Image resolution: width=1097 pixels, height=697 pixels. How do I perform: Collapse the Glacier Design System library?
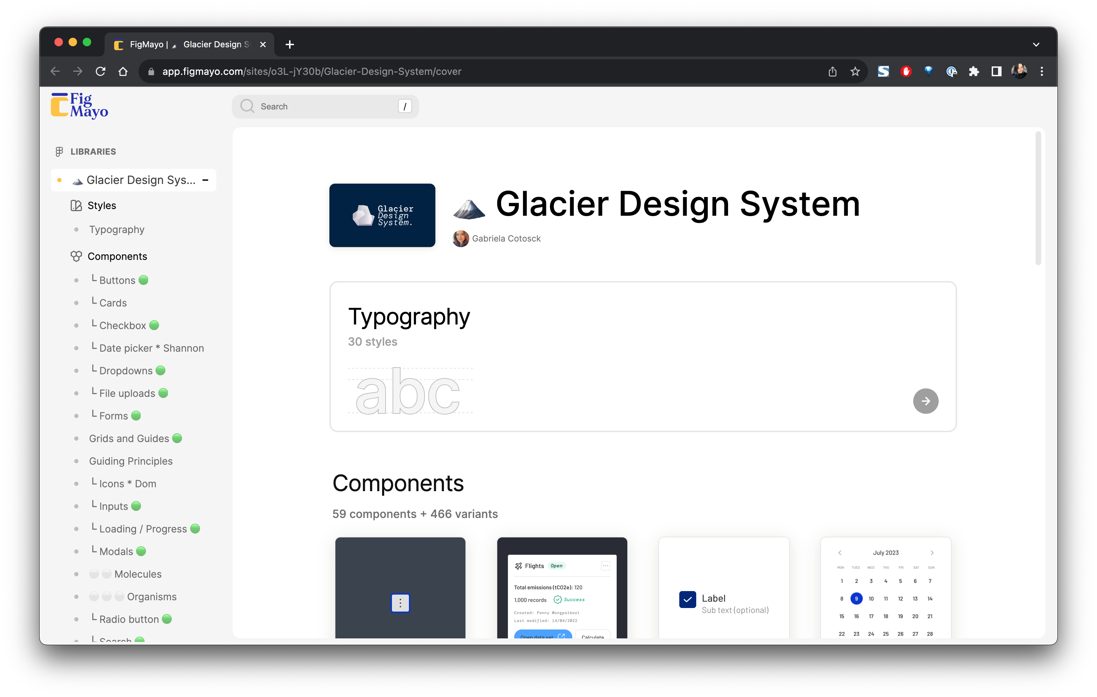(x=205, y=180)
